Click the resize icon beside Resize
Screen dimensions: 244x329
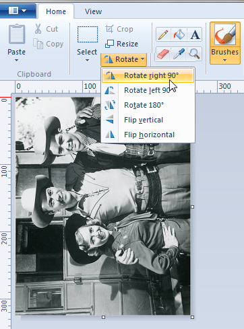[x=109, y=44]
